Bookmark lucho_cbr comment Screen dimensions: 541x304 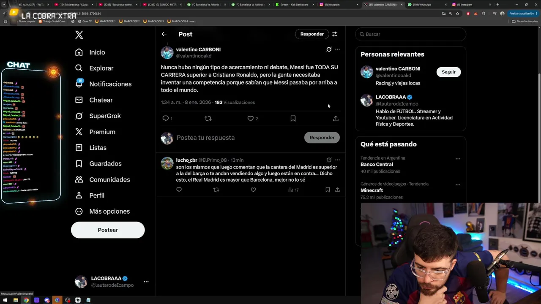(x=328, y=190)
